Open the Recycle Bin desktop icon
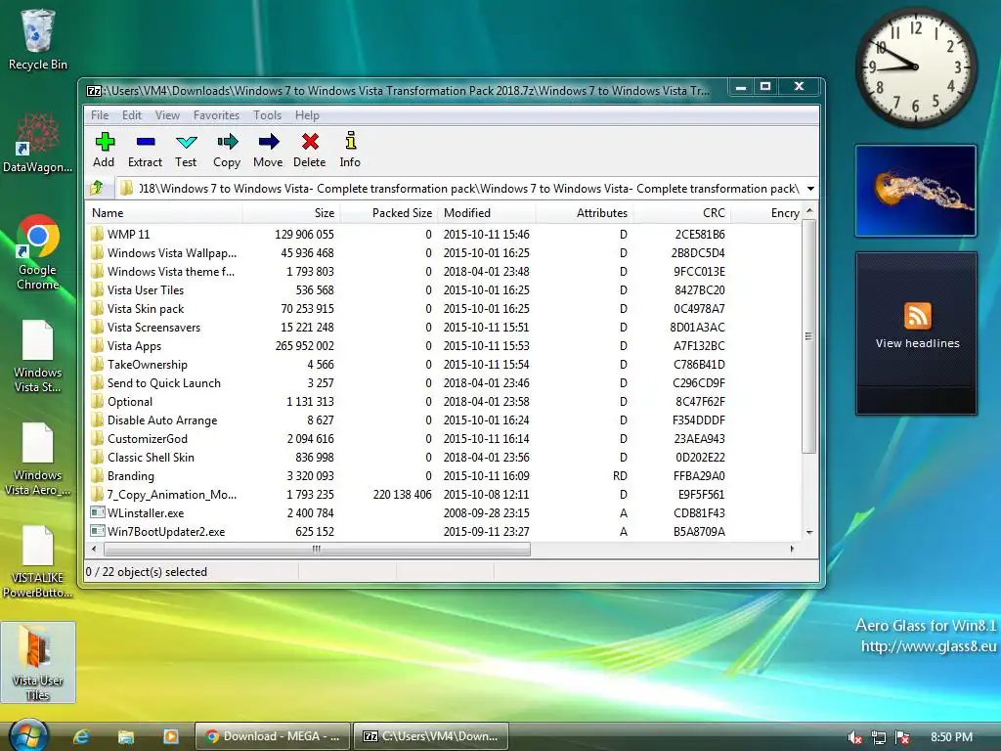 click(x=38, y=38)
